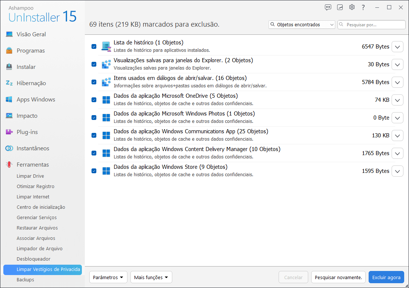This screenshot has height=288, width=409.
Task: Click the Ferramentas tool icon
Action: [x=9, y=164]
